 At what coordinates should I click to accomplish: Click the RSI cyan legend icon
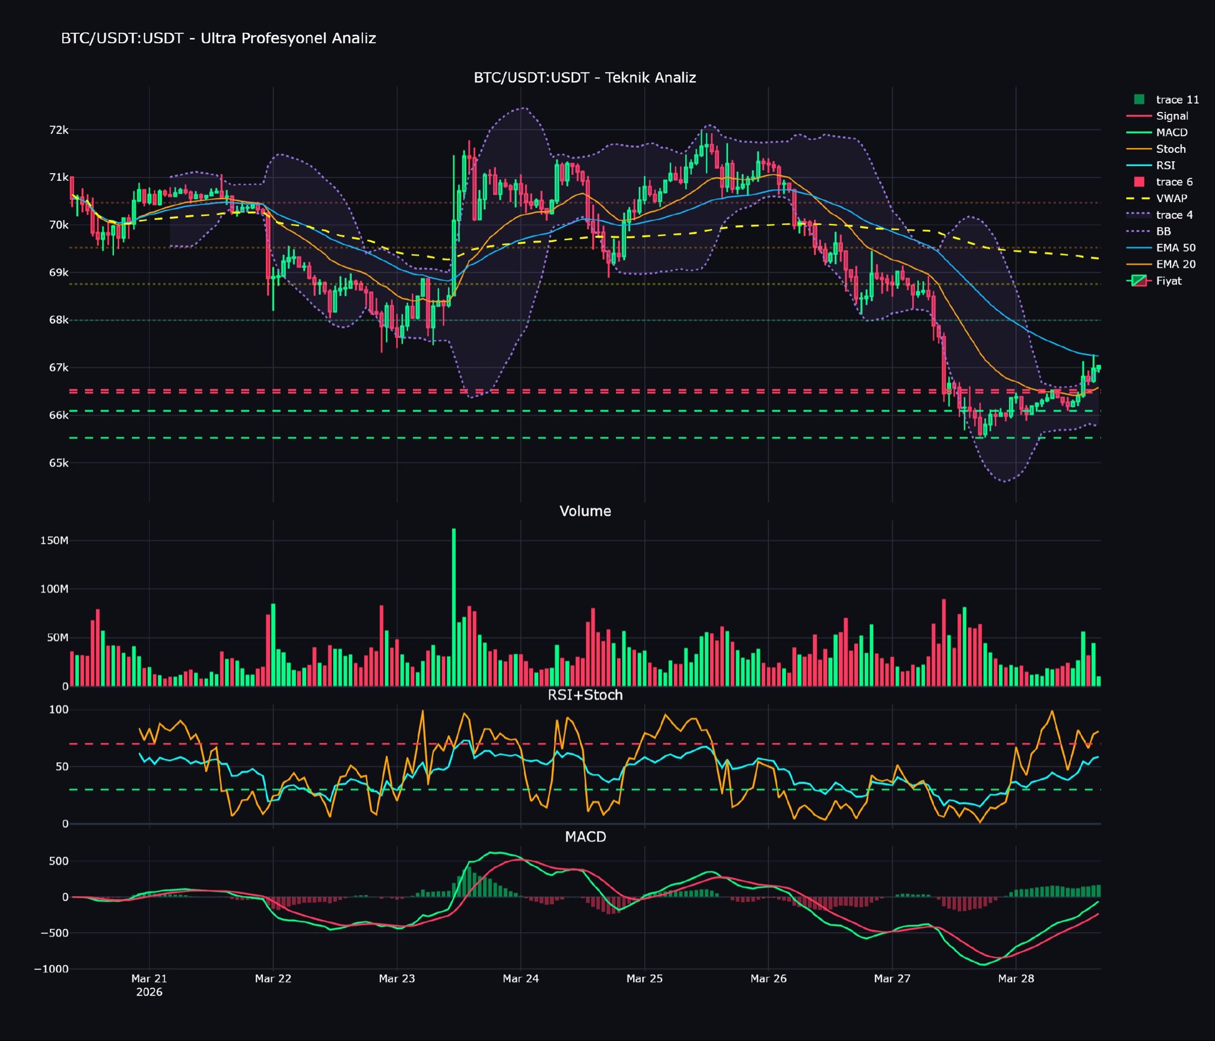1139,165
